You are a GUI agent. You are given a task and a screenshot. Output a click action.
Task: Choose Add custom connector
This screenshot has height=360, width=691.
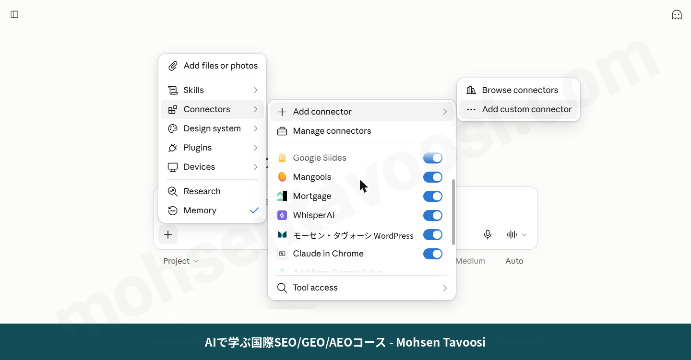[x=519, y=109]
